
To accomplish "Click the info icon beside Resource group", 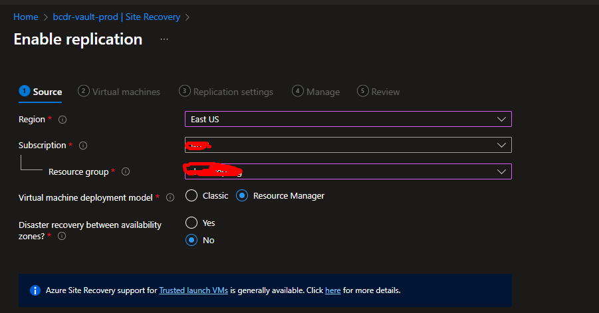I will pos(126,172).
